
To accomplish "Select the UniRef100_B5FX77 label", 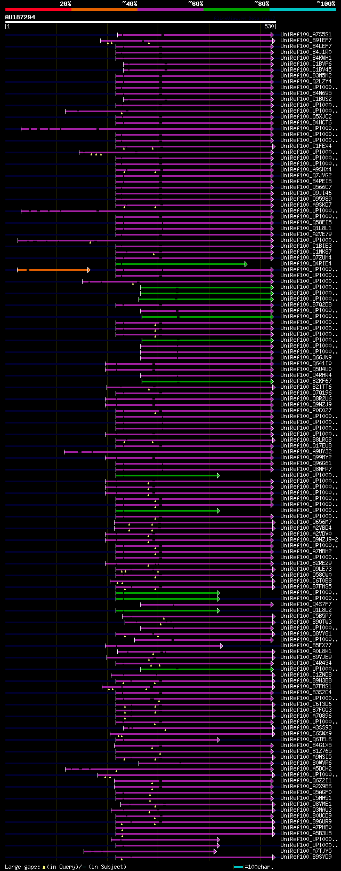I will coord(306,646).
